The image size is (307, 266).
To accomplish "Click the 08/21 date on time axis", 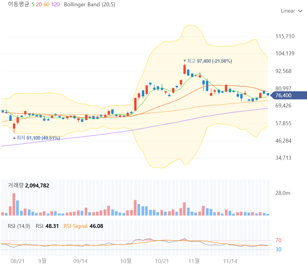I will [17, 261].
